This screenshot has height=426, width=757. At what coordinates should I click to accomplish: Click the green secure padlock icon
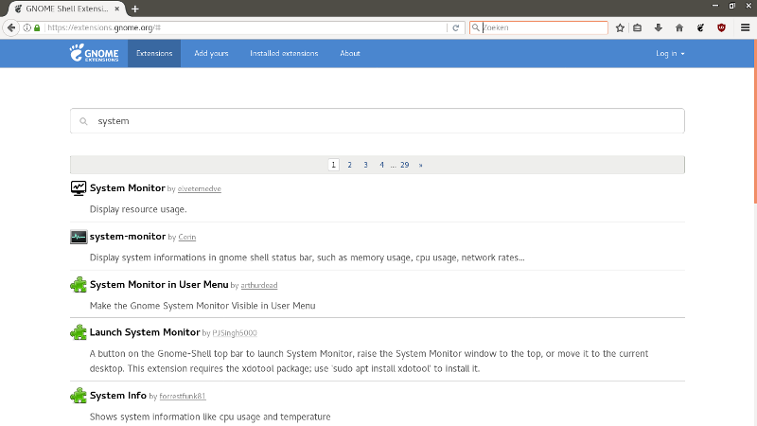(x=37, y=27)
